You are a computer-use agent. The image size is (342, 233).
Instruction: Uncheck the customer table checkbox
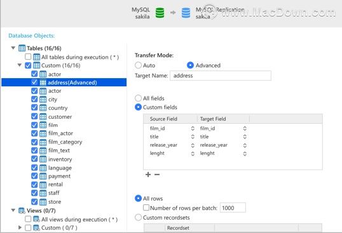click(x=34, y=116)
